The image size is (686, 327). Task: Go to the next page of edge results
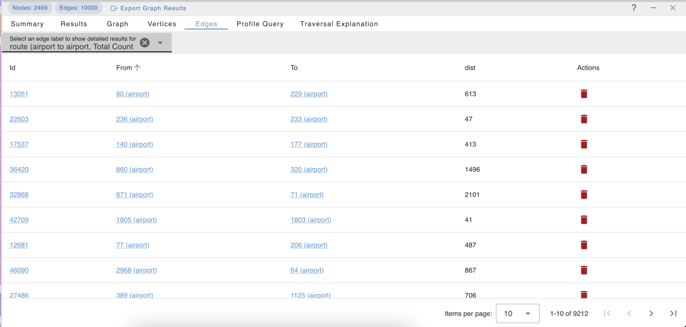pos(651,313)
